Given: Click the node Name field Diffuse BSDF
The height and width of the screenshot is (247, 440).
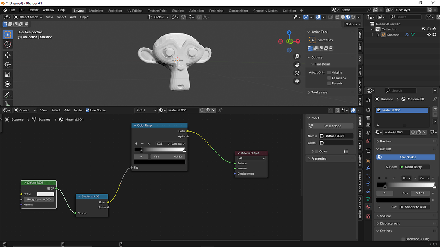Looking at the screenshot, I should [x=336, y=136].
